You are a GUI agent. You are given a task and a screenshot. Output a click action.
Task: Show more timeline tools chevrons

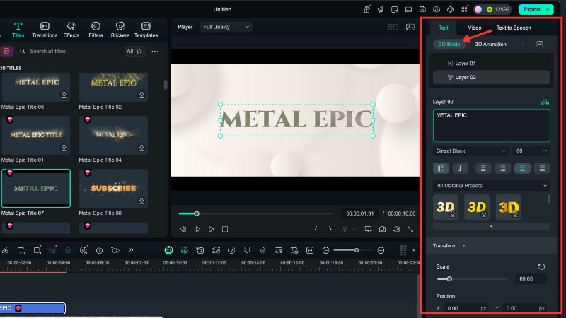[131, 250]
